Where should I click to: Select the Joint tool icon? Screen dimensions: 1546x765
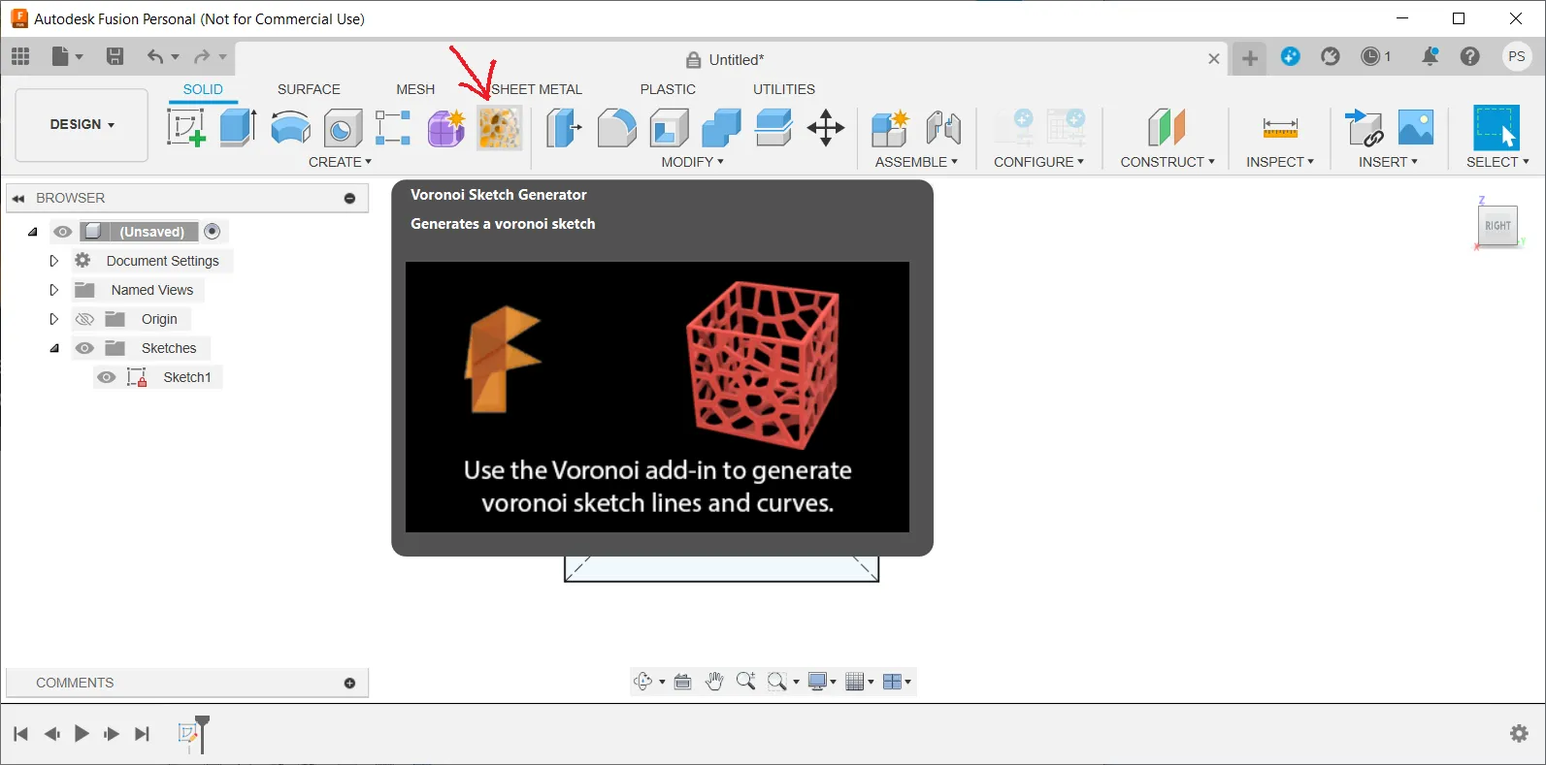pos(943,127)
